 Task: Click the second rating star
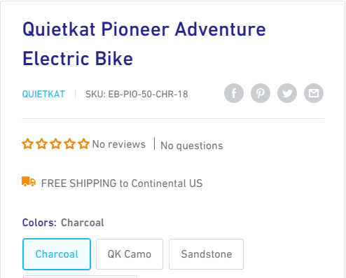click(x=42, y=144)
